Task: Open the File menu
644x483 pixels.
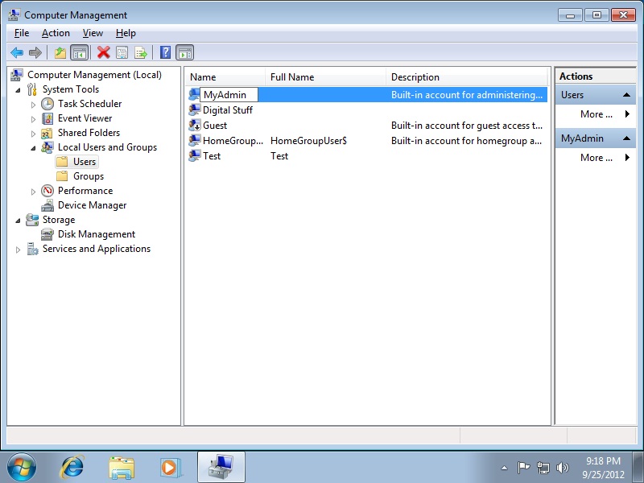Action: [x=22, y=33]
